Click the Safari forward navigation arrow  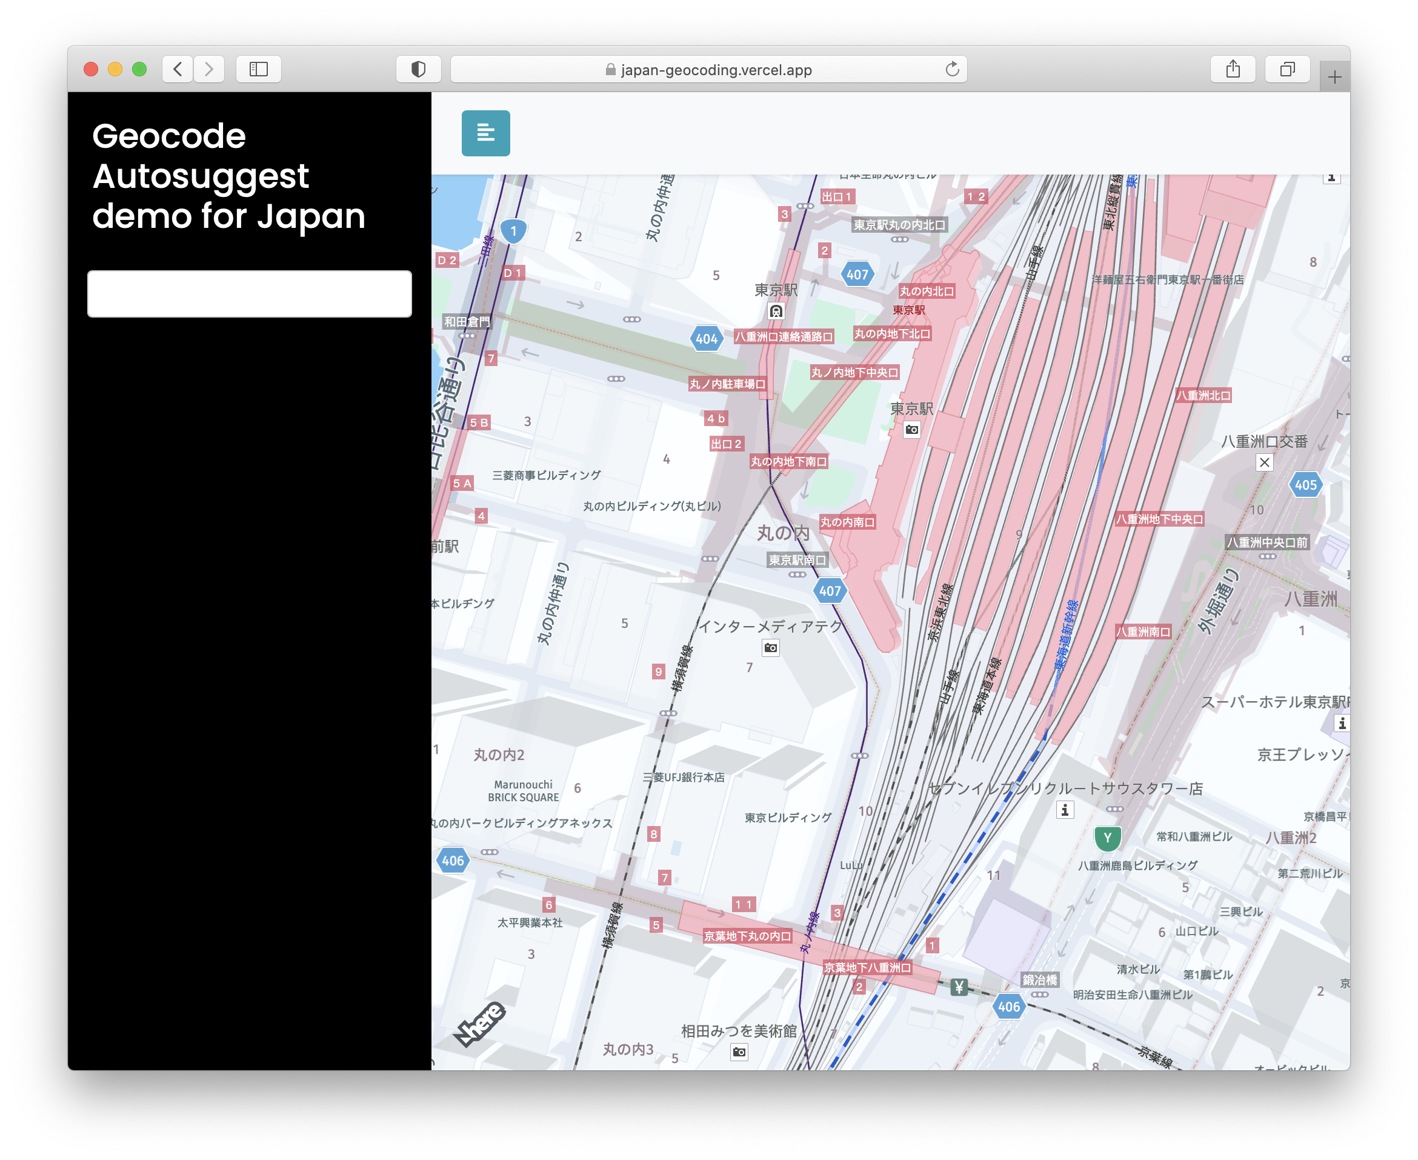pos(209,69)
